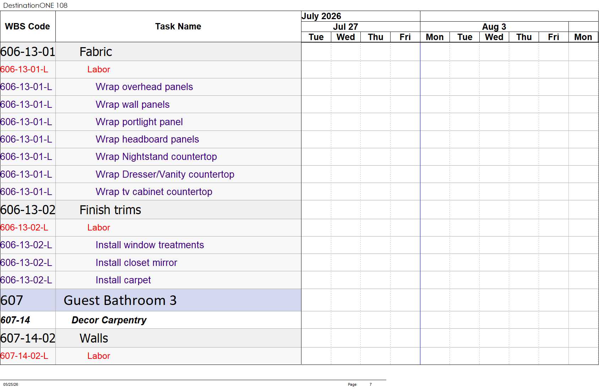Screen dimensions: 599x389
Task: Select the Fabric task name
Action: click(x=96, y=52)
